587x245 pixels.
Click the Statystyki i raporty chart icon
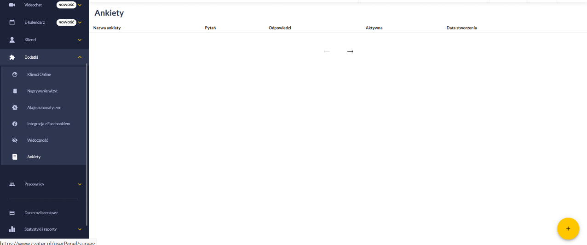tap(12, 229)
